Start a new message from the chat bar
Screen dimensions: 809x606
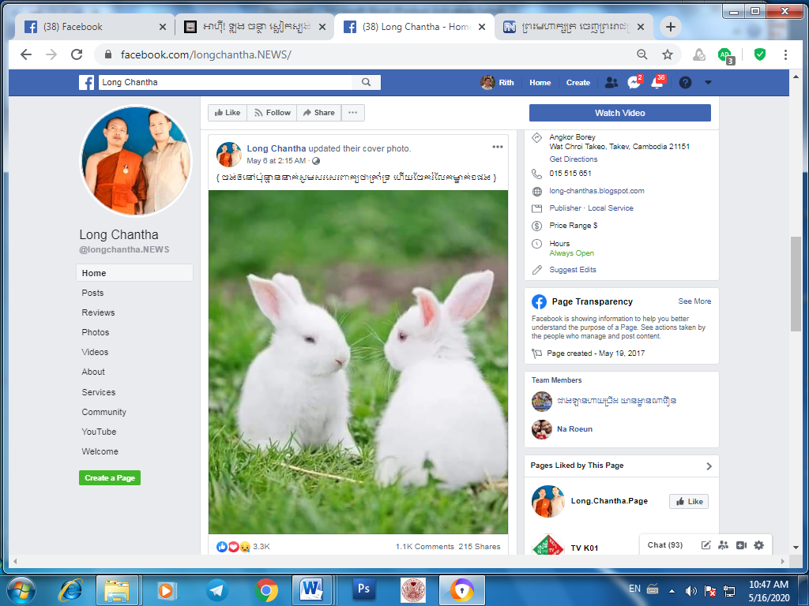pos(706,544)
